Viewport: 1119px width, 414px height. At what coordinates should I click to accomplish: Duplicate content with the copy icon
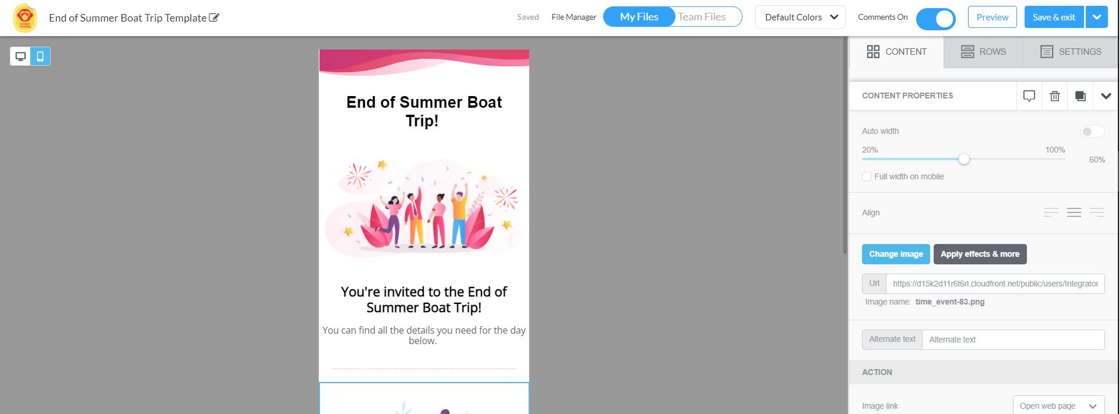tap(1081, 96)
